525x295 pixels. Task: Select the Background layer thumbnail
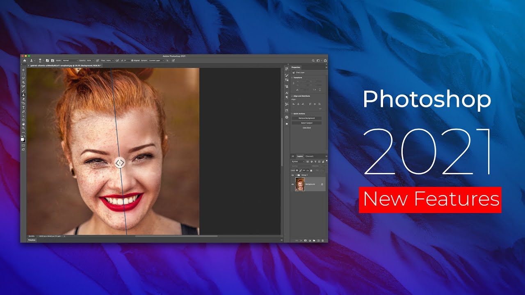[x=300, y=184]
